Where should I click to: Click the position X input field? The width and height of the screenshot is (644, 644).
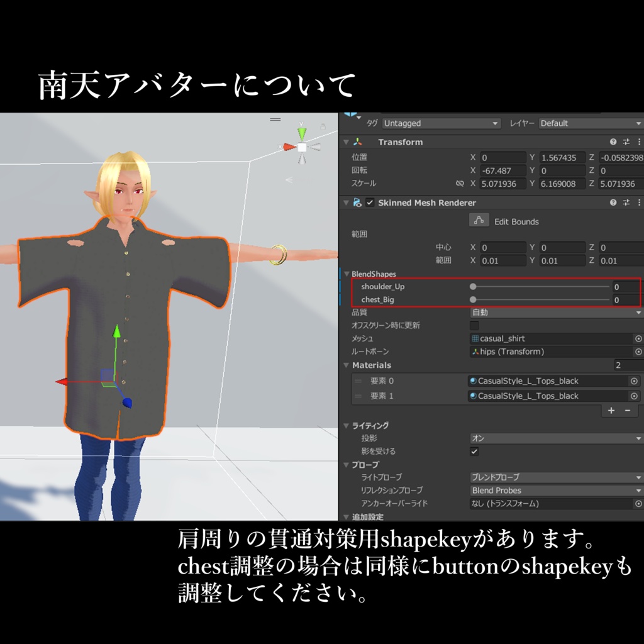pyautogui.click(x=502, y=157)
